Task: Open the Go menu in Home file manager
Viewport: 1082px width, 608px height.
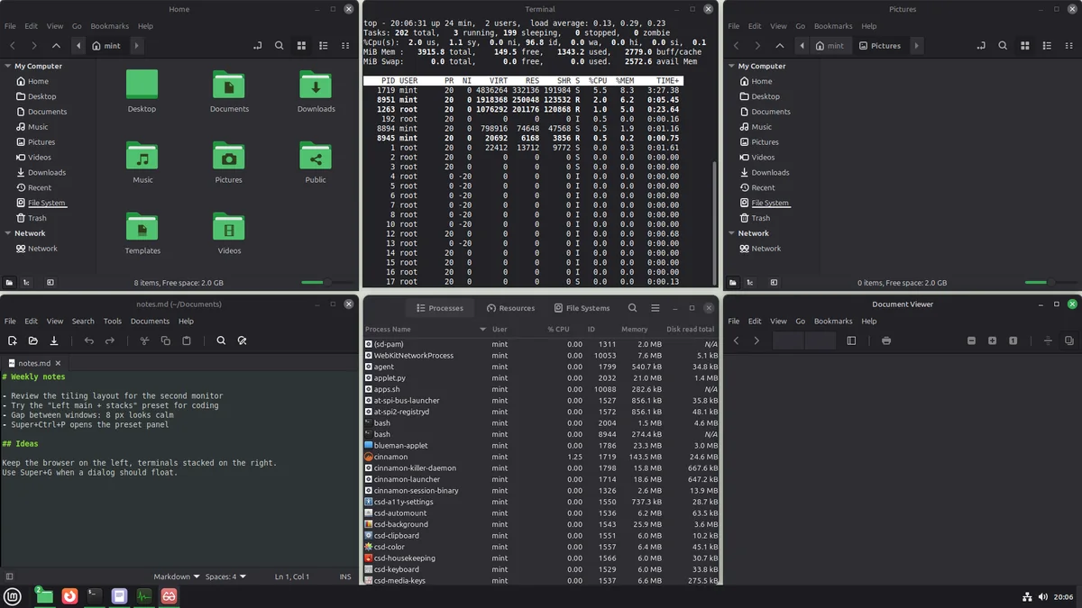Action: (x=77, y=26)
